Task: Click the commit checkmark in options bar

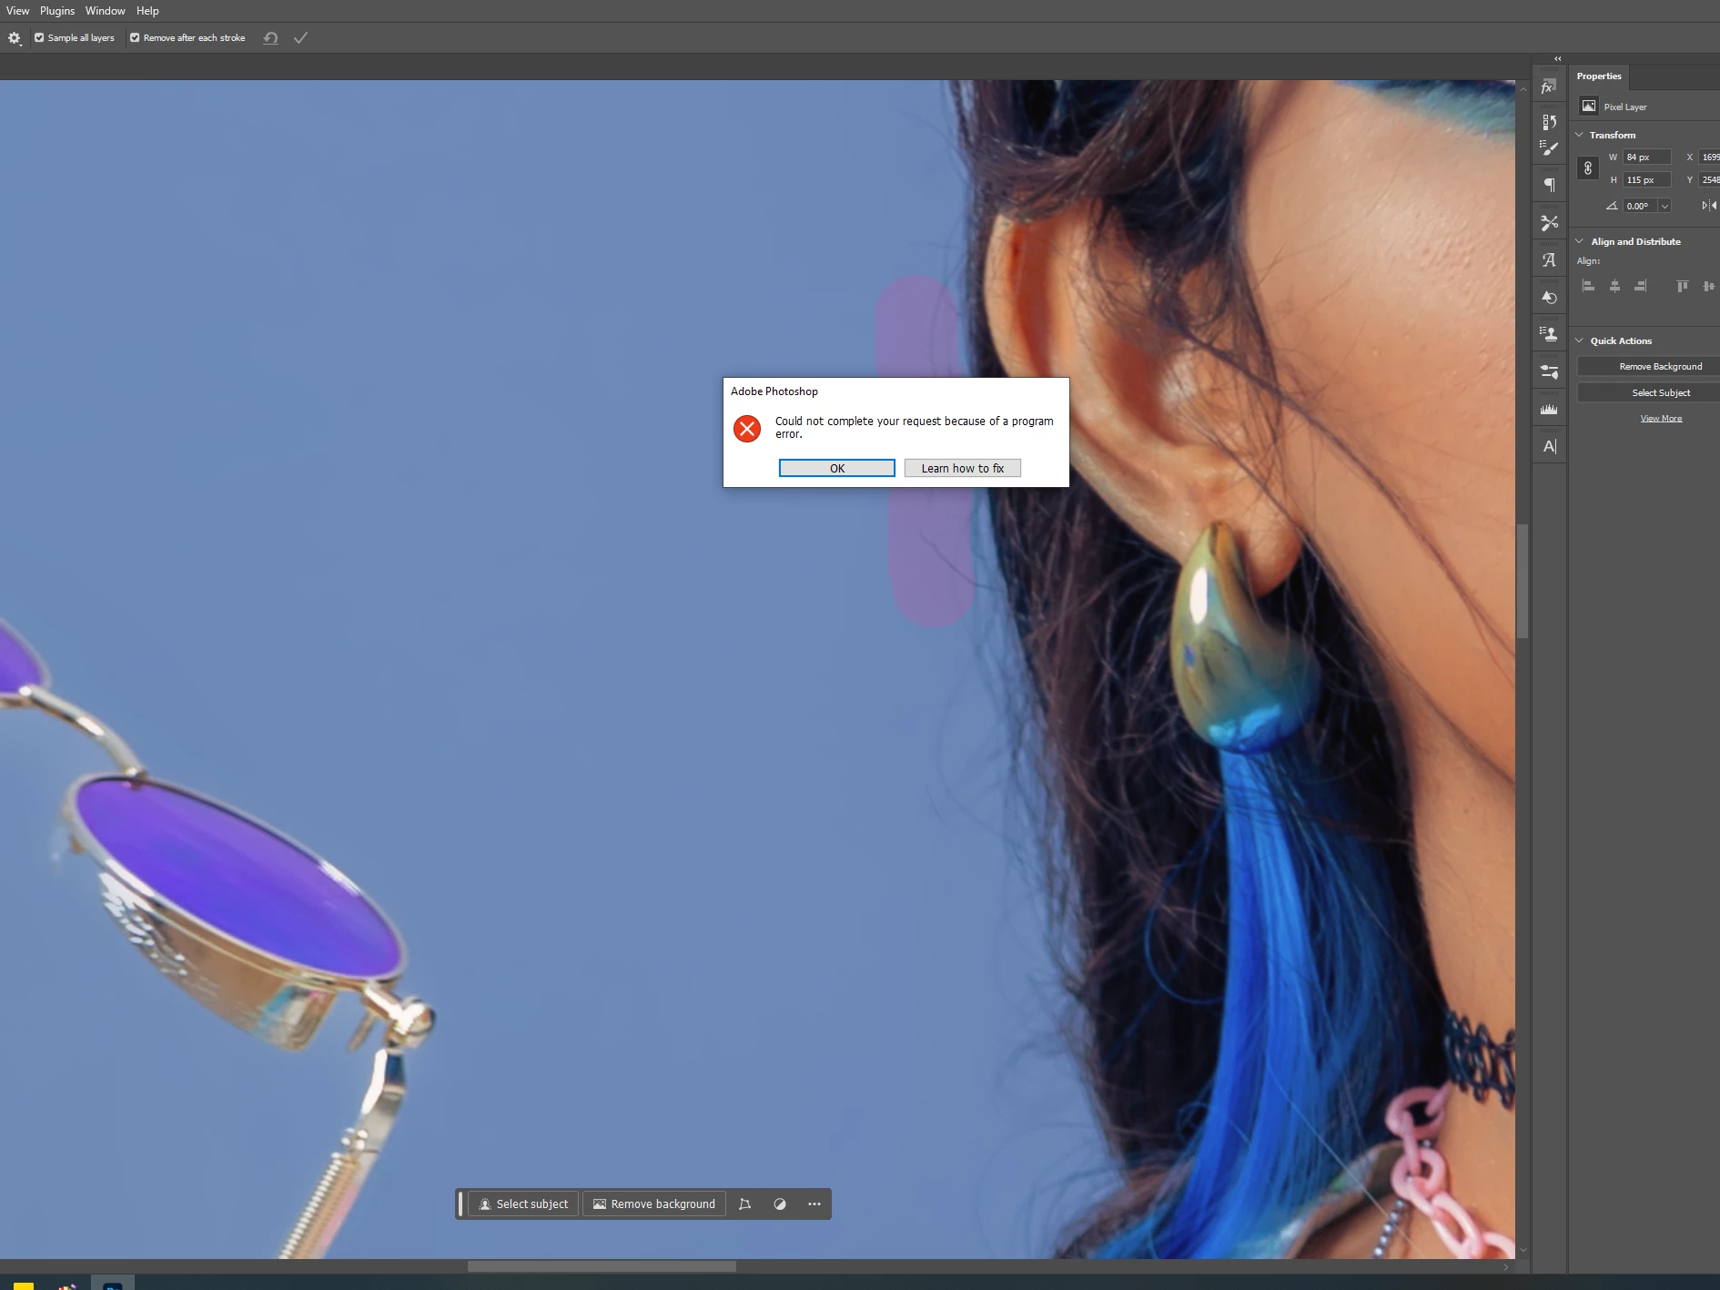Action: coord(300,38)
